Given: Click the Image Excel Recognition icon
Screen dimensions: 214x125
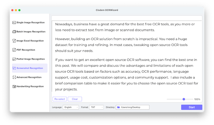Looking at the screenshot, I should tap(14, 41).
